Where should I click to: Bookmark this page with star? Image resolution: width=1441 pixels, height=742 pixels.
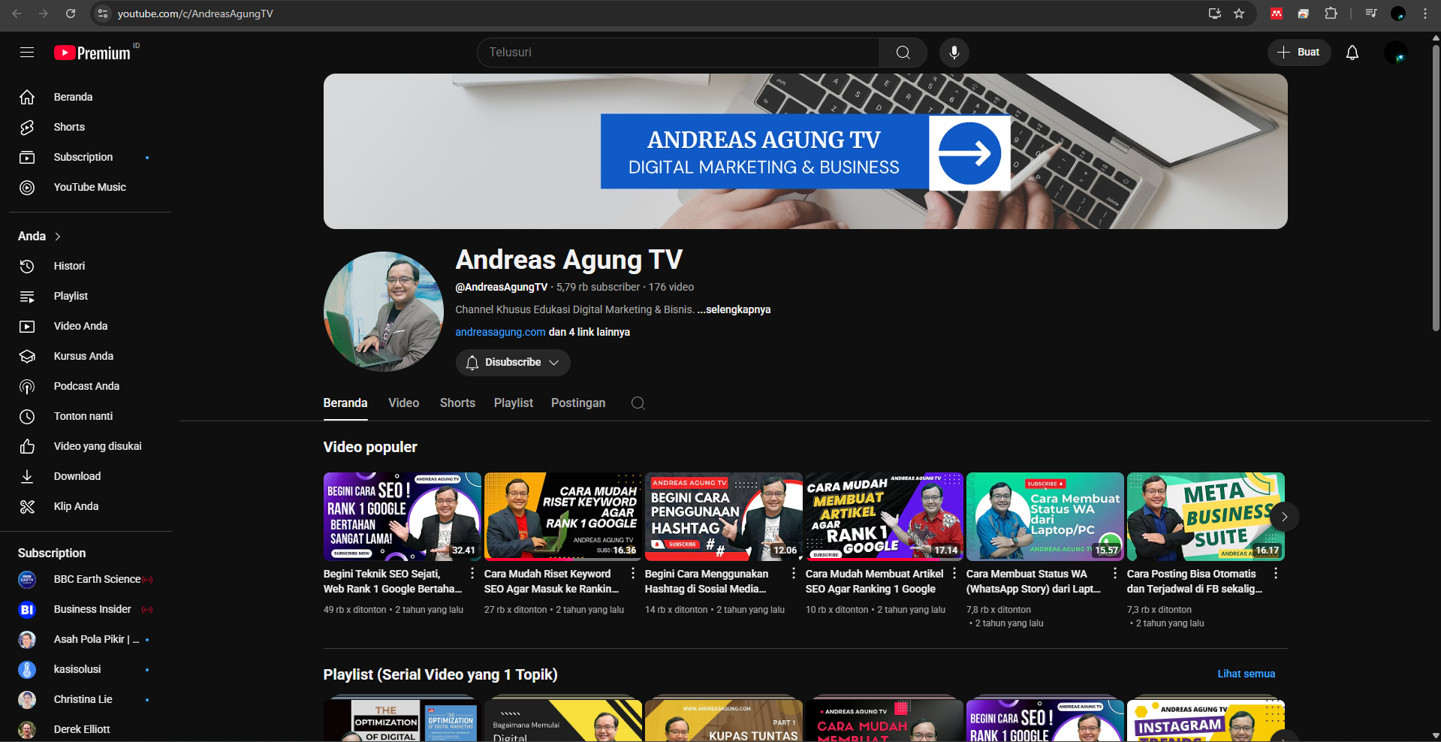click(x=1239, y=14)
